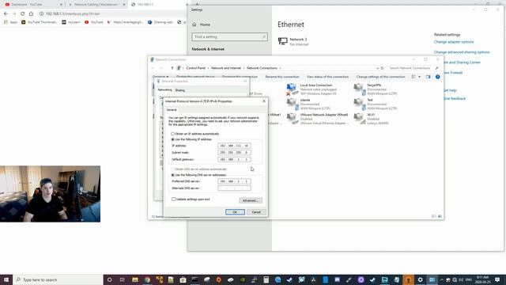Image resolution: width=506 pixels, height=285 pixels.
Task: Reload the browser page
Action: pyautogui.click(x=23, y=14)
